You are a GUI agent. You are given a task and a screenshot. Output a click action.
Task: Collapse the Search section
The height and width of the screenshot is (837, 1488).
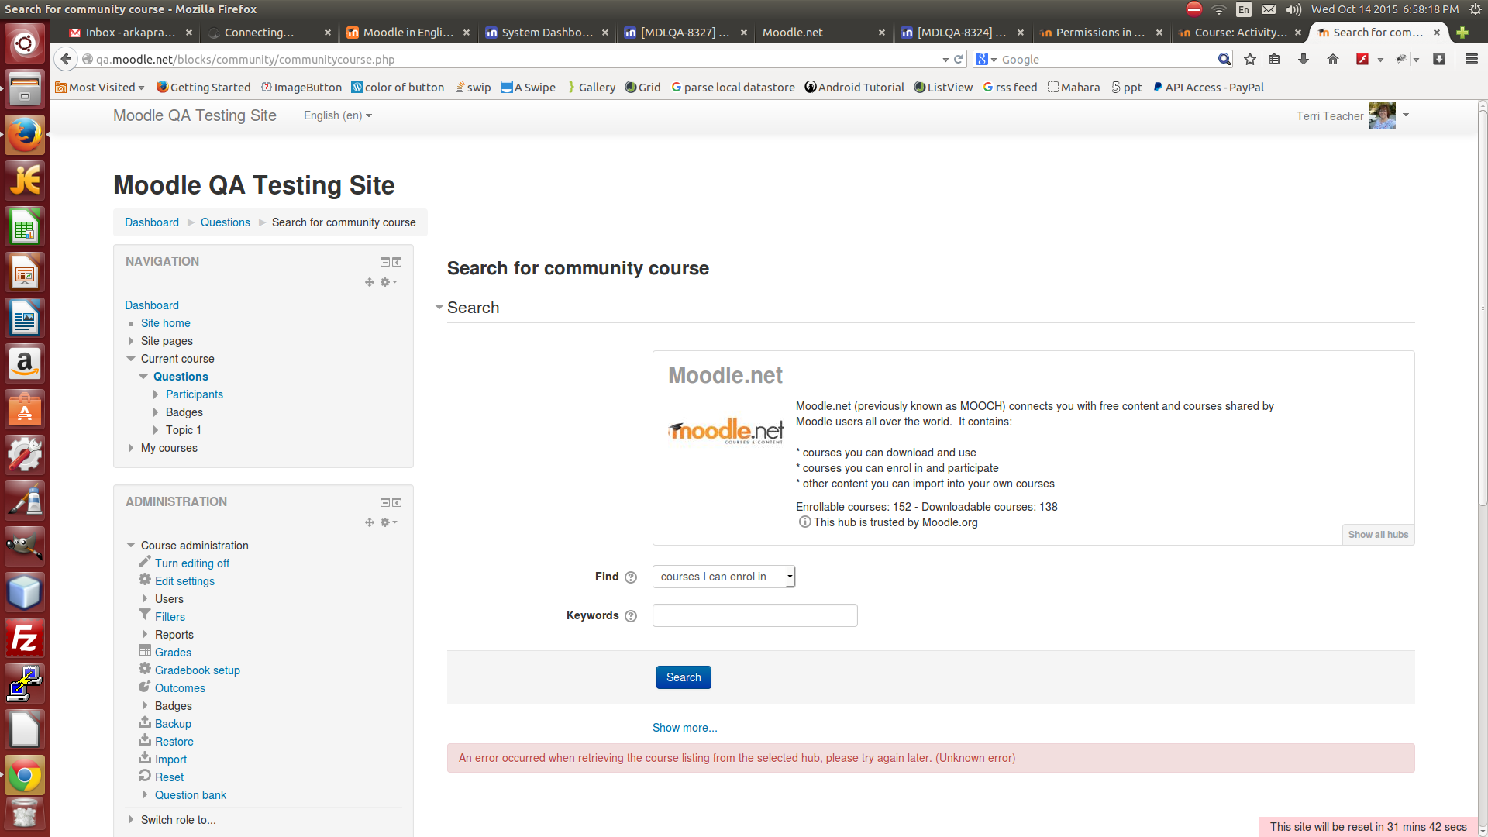pos(439,308)
